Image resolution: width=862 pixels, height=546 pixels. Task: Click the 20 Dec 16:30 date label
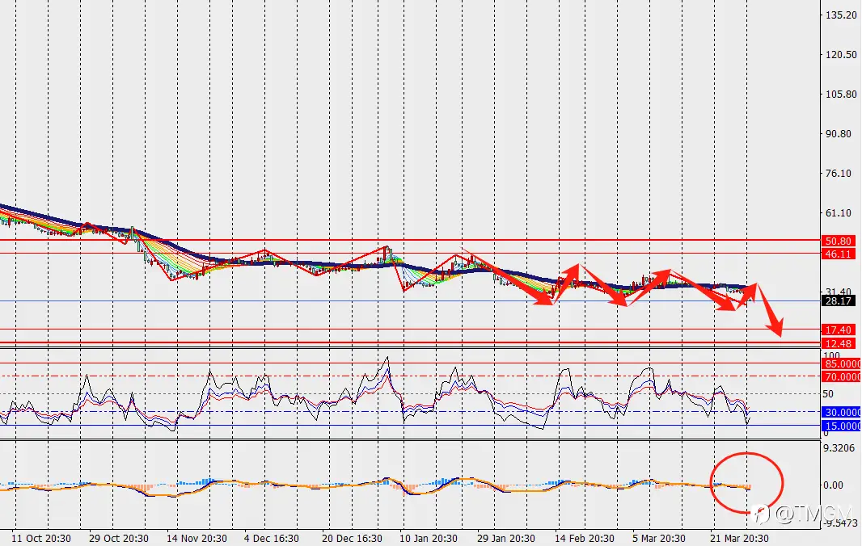click(x=352, y=538)
